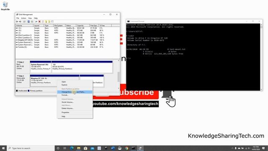The height and width of the screenshot is (151, 268).
Task: Open Cortana from the taskbar
Action: pos(58,148)
